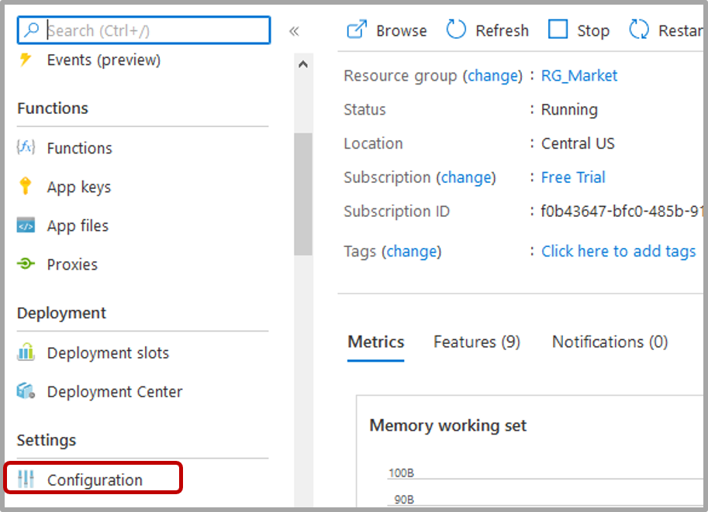Collapse the sidebar with double chevron
The width and height of the screenshot is (708, 512).
click(294, 31)
